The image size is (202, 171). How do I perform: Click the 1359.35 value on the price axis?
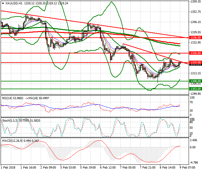(x=195, y=2)
